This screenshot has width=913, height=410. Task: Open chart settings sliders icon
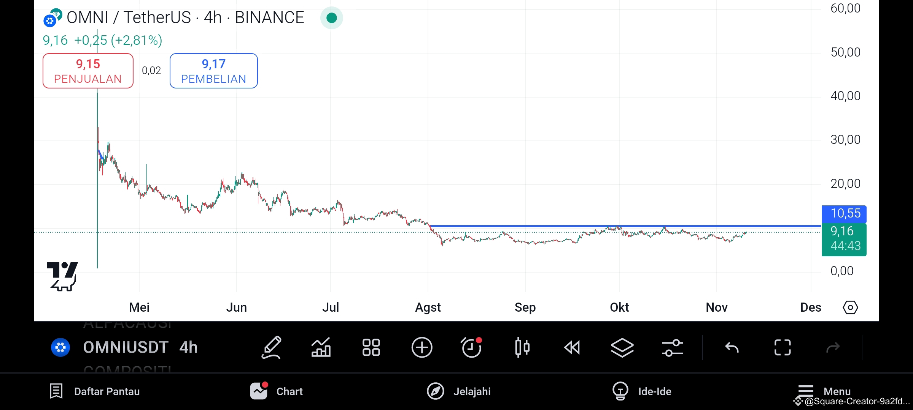672,347
